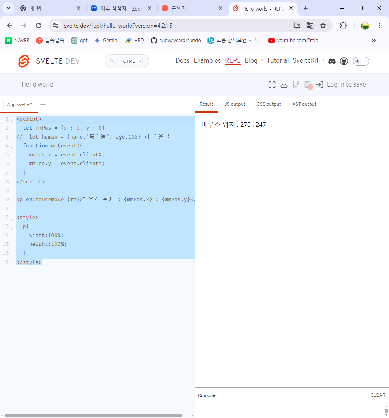Click Log in to save
The image size is (389, 418).
click(x=346, y=85)
